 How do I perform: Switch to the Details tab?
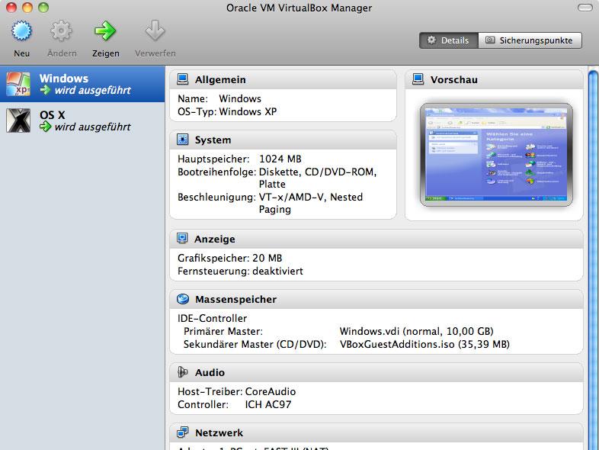448,40
